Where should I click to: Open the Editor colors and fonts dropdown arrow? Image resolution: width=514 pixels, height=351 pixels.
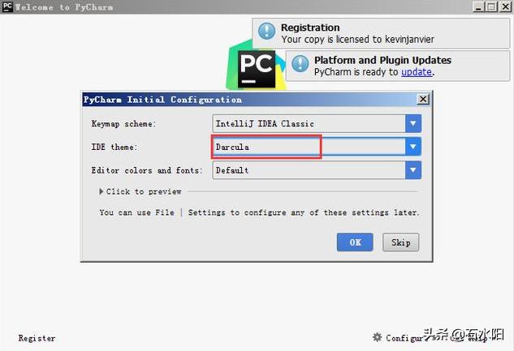click(413, 169)
